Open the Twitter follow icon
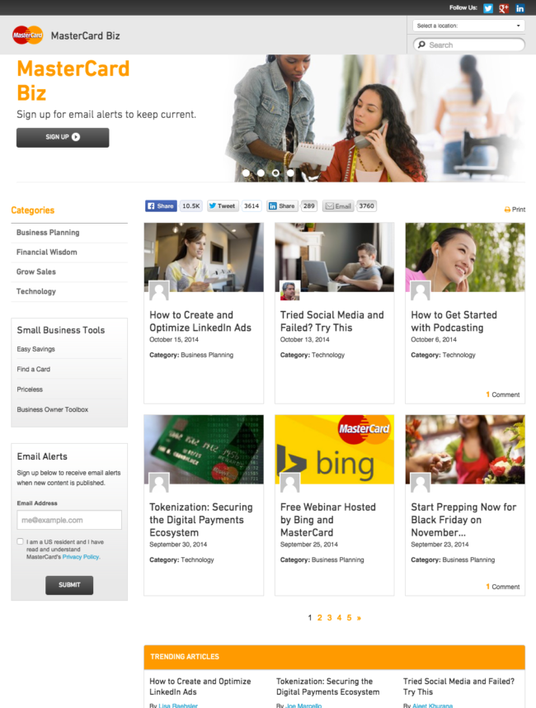This screenshot has height=708, width=536. coord(488,8)
